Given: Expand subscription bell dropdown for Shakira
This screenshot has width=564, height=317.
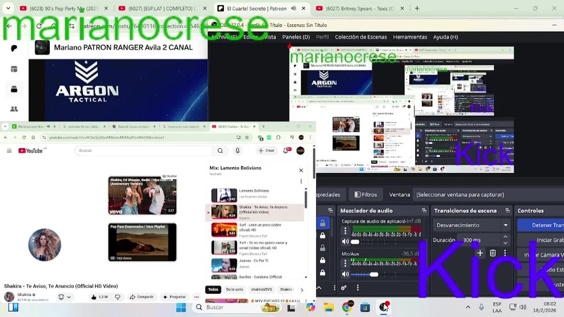Looking at the screenshot, I should pos(69,297).
